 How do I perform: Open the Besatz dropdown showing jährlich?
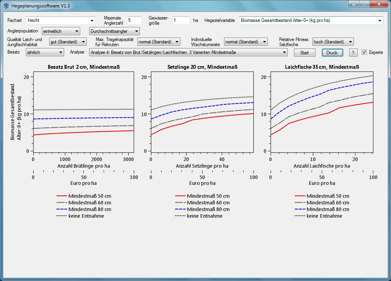[x=45, y=52]
